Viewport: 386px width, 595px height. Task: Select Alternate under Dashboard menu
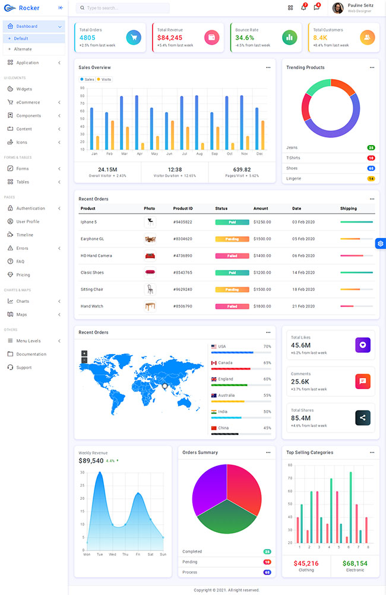click(x=23, y=49)
